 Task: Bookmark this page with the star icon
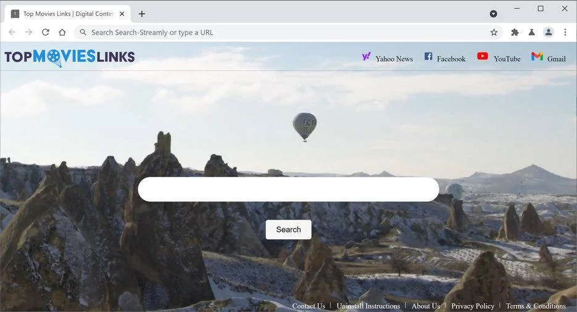click(494, 32)
